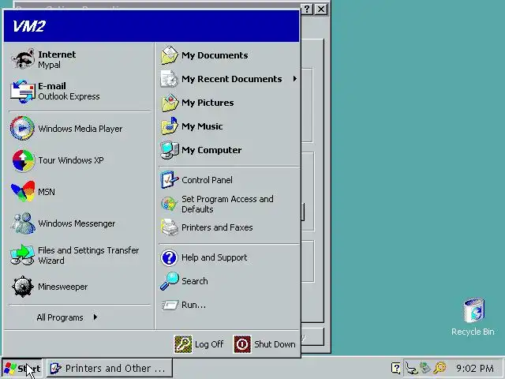Run Files and Settings Transfer Wizard icon
505x379 pixels.
[22, 254]
